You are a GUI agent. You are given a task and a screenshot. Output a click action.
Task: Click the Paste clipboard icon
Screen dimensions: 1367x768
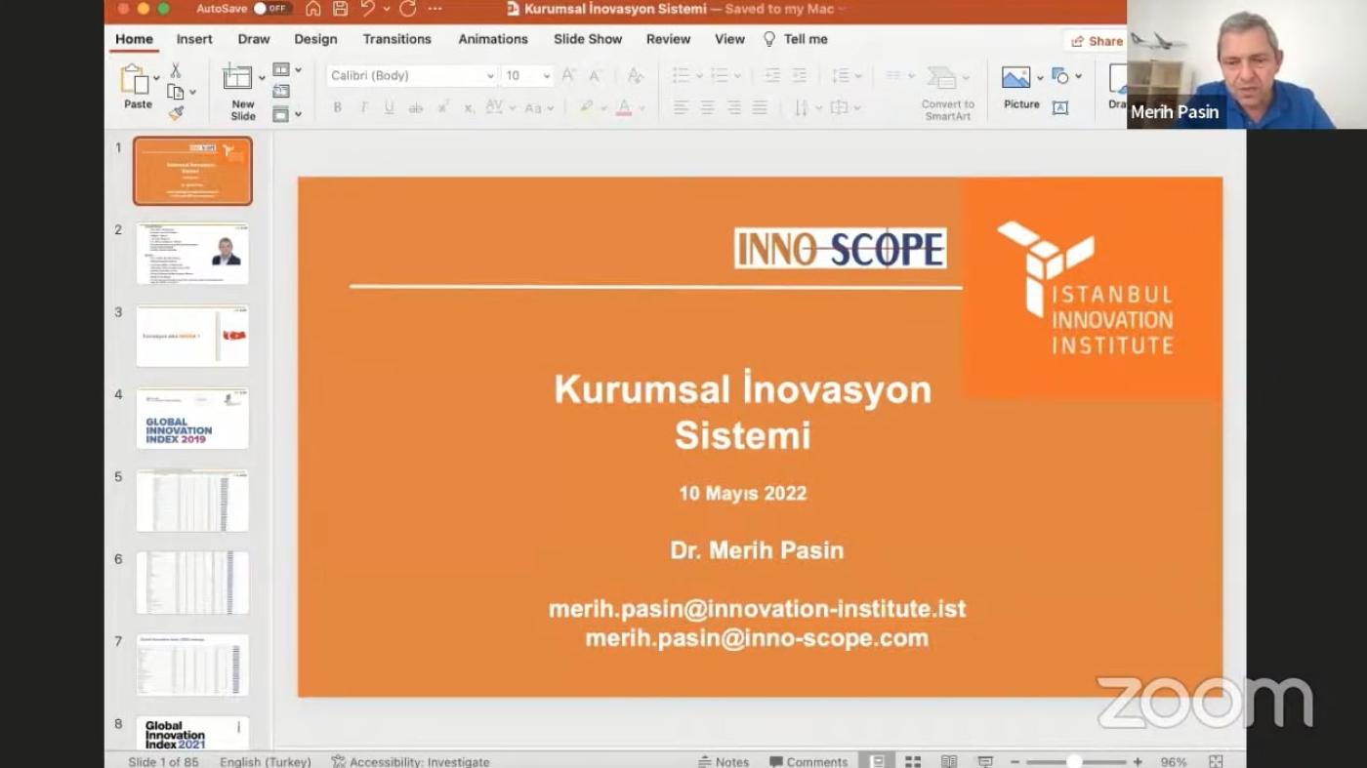click(134, 79)
